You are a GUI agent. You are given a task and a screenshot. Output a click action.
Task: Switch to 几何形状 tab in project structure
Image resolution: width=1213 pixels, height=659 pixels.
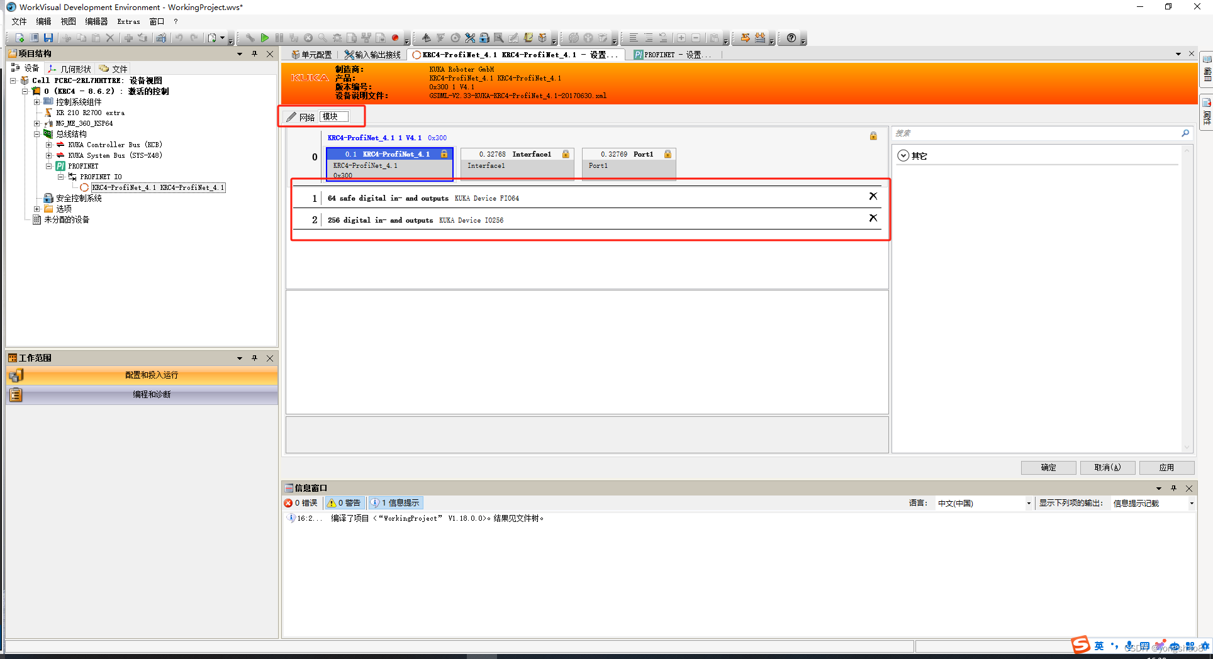[70, 69]
